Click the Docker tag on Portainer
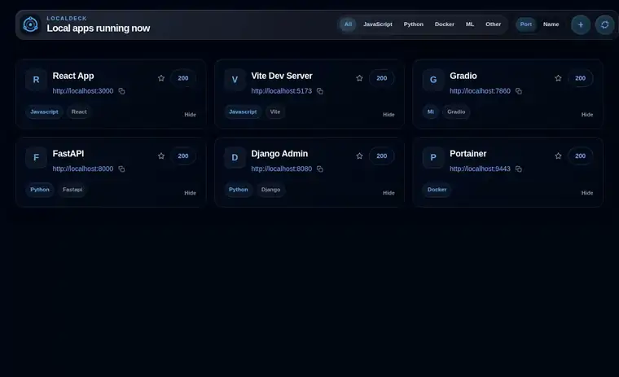 click(x=437, y=190)
